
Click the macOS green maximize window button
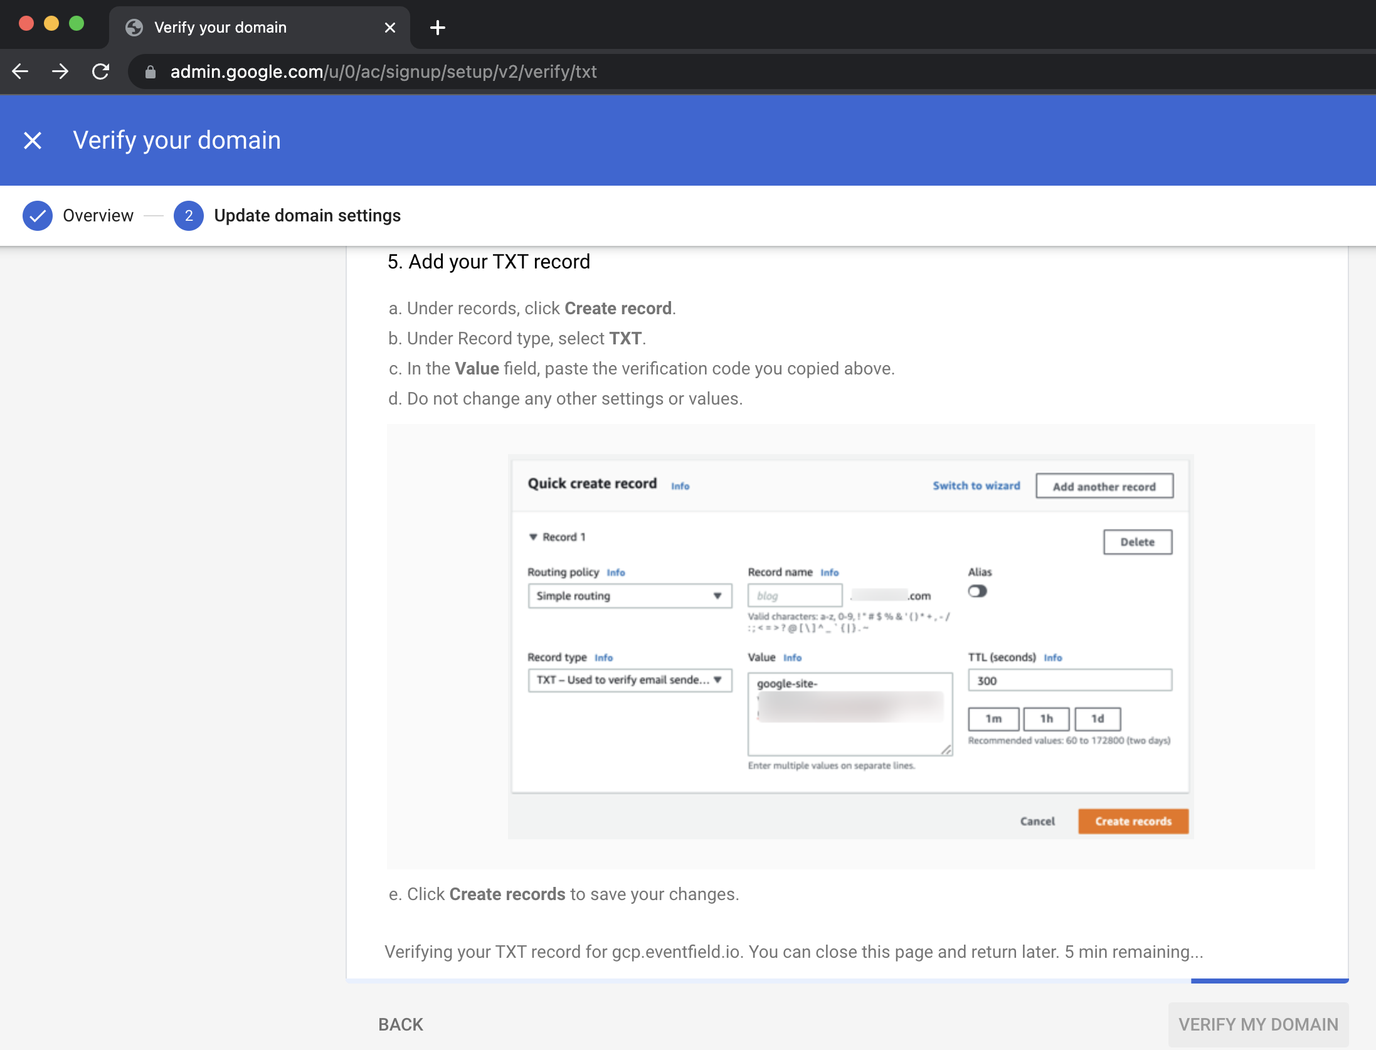click(x=77, y=24)
